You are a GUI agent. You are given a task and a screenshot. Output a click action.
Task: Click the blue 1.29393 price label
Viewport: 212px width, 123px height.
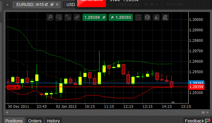click(x=196, y=83)
